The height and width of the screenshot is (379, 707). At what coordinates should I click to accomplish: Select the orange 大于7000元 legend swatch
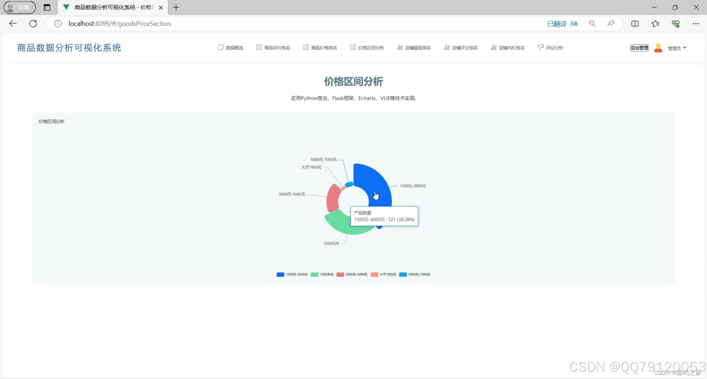(374, 274)
